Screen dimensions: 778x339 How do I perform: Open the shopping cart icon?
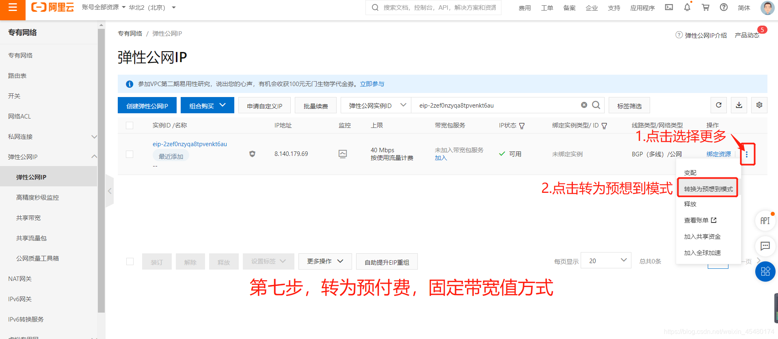[x=706, y=7]
